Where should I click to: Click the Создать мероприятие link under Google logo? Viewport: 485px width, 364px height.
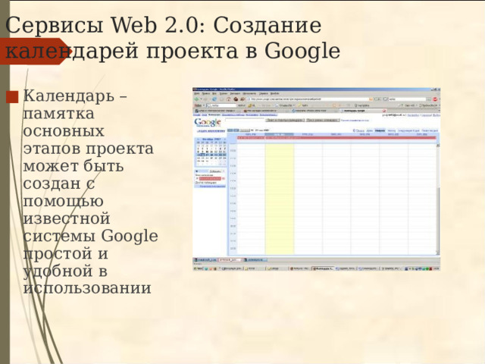pyautogui.click(x=211, y=131)
